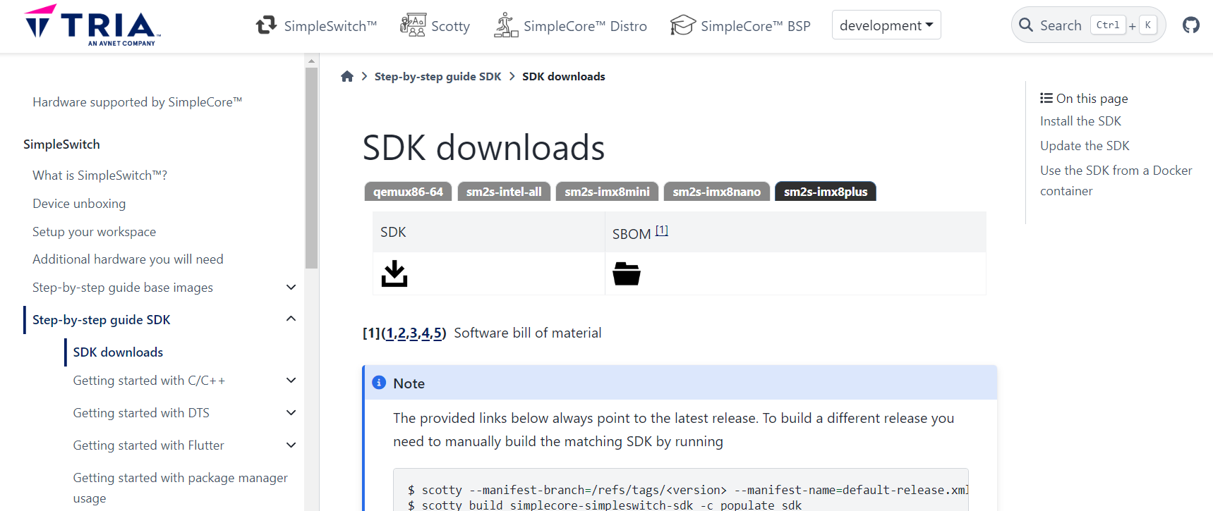
Task: Collapse the Step-by-step guide SDK section
Action: 291,319
